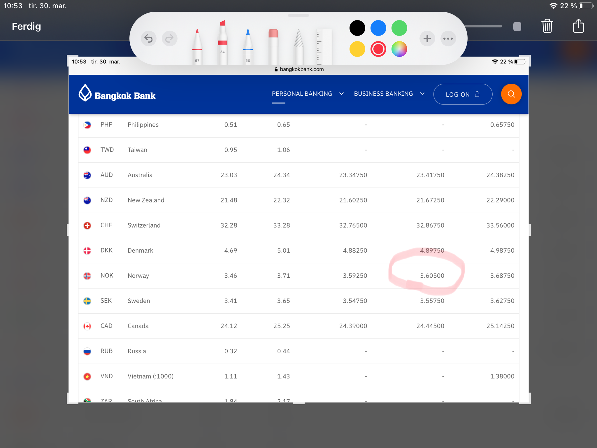
Task: Open the share sheet icon
Action: (578, 26)
